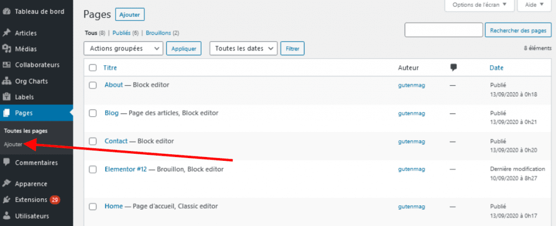
Task: Open the Blog page title link
Action: 112,113
